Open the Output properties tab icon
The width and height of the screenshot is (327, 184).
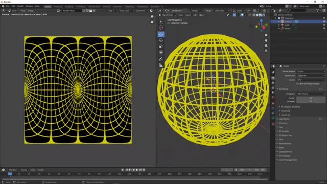coord(273,83)
